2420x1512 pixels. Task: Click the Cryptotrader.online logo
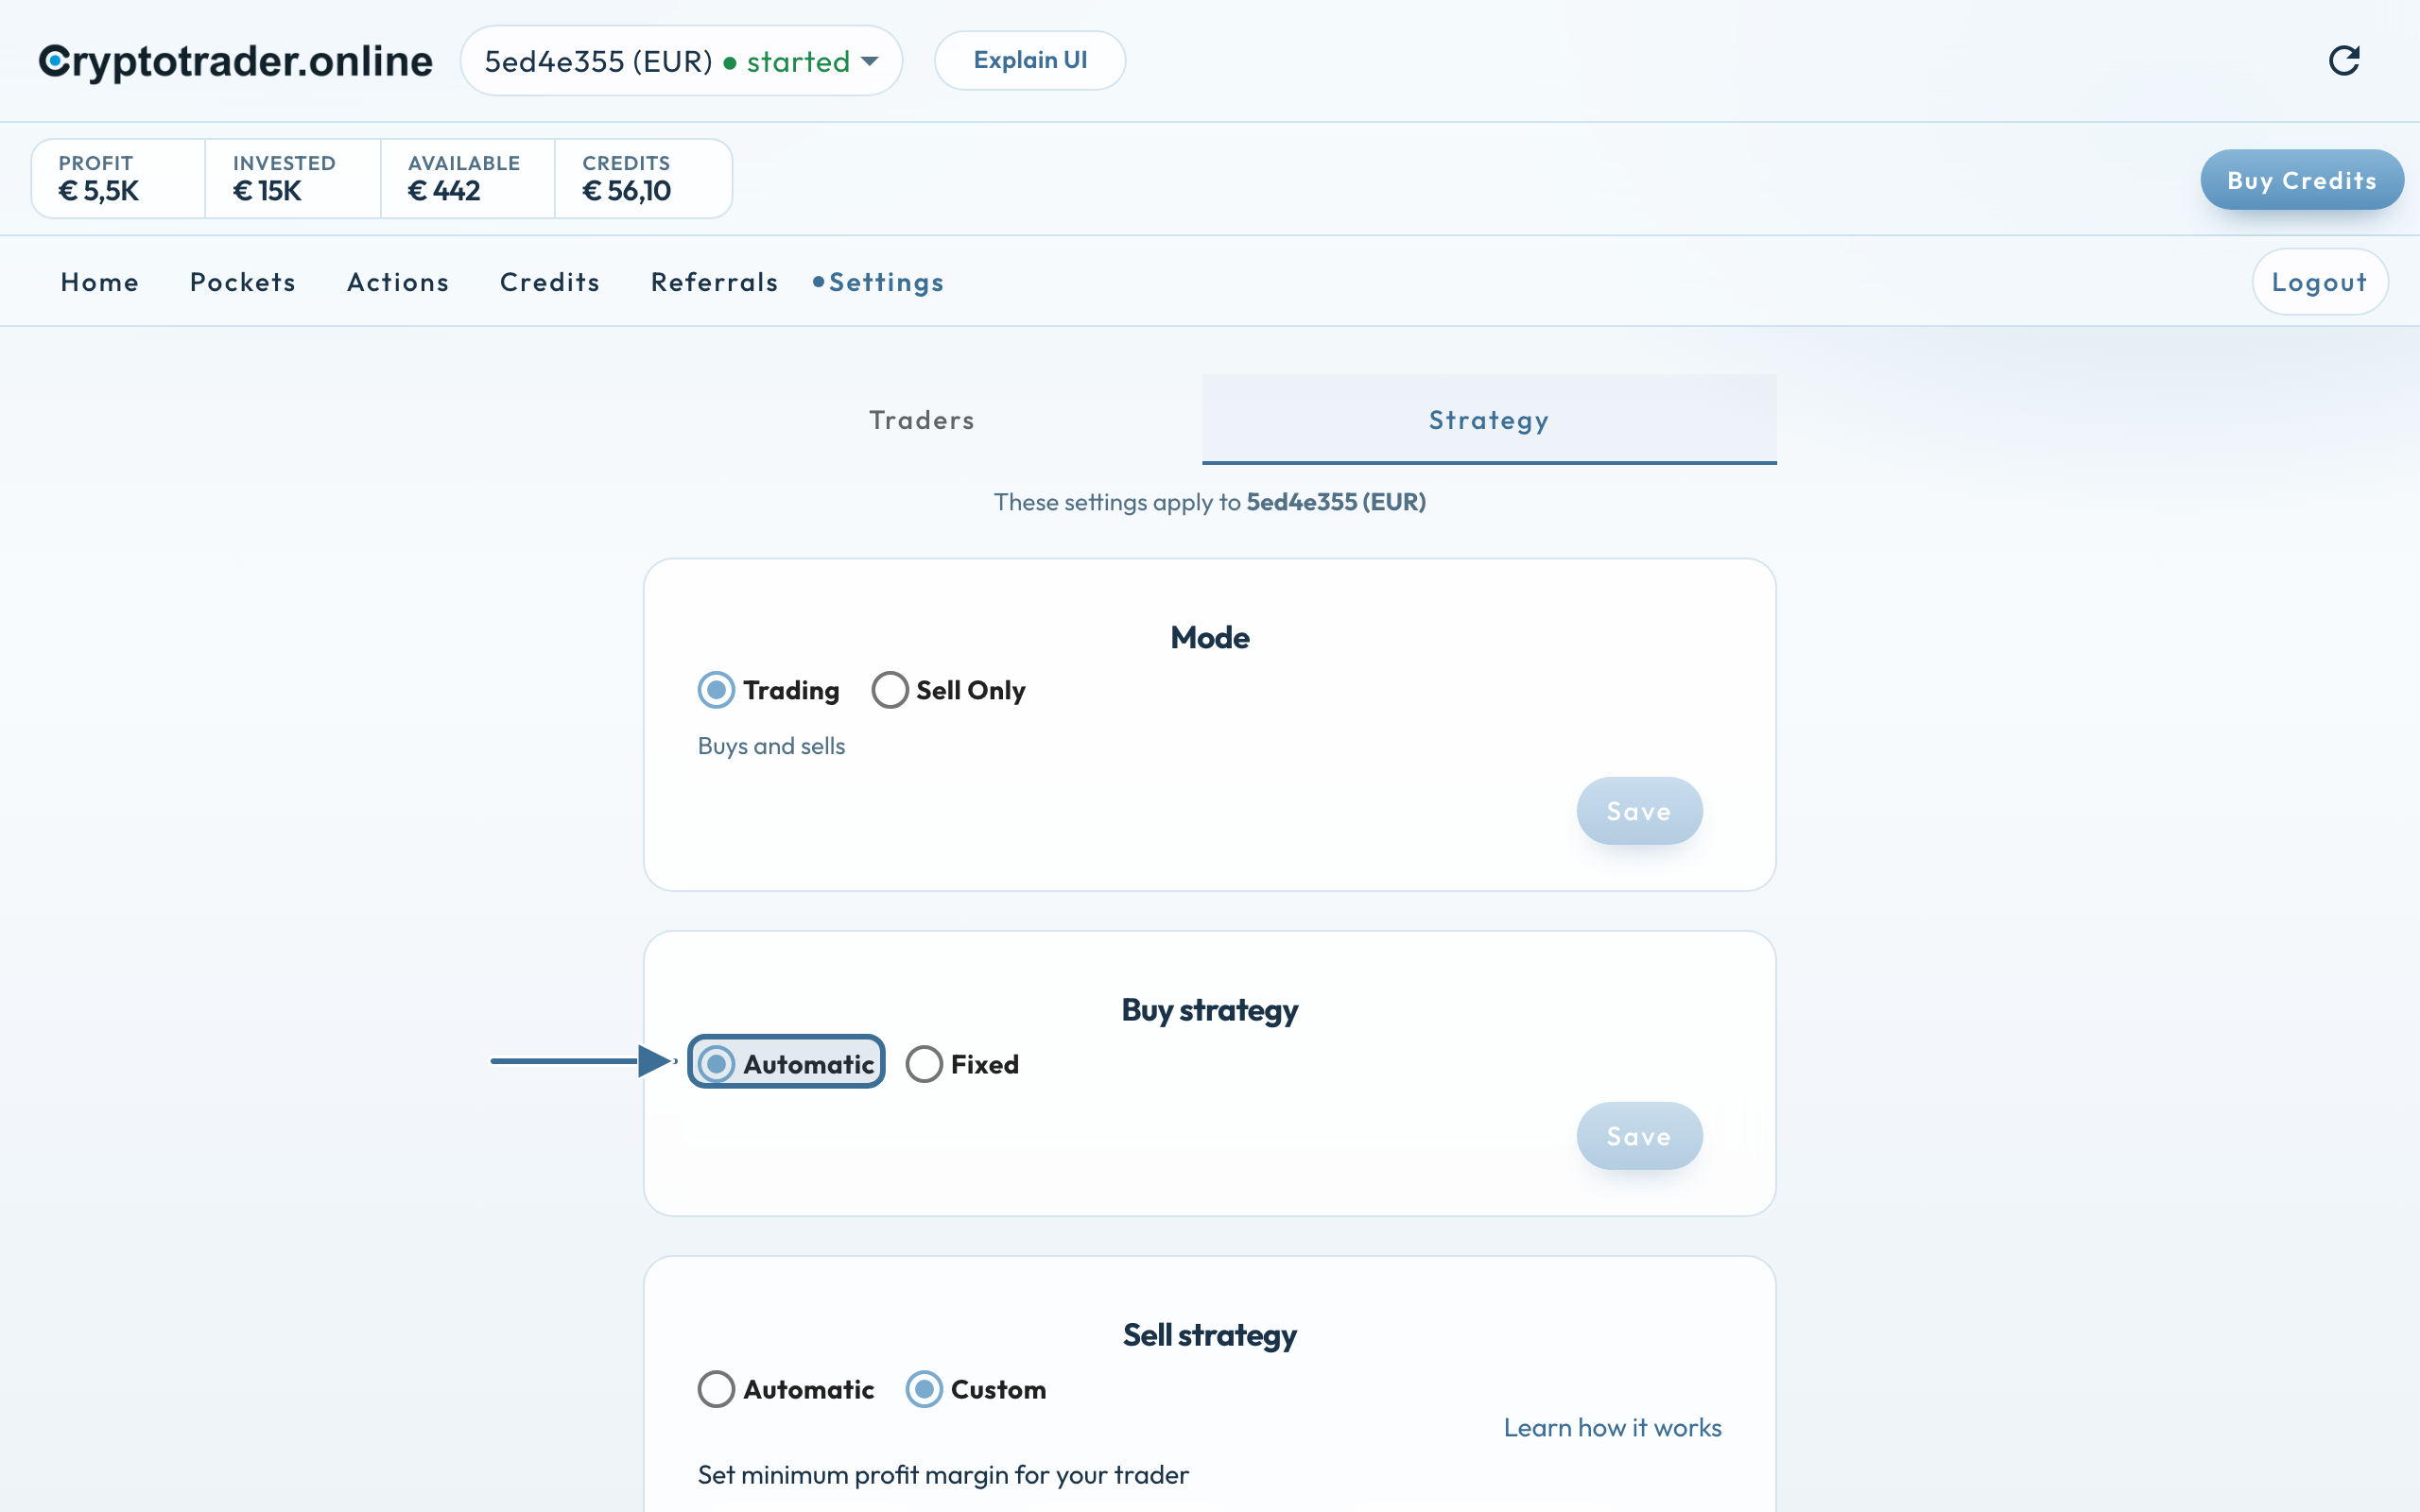236,61
